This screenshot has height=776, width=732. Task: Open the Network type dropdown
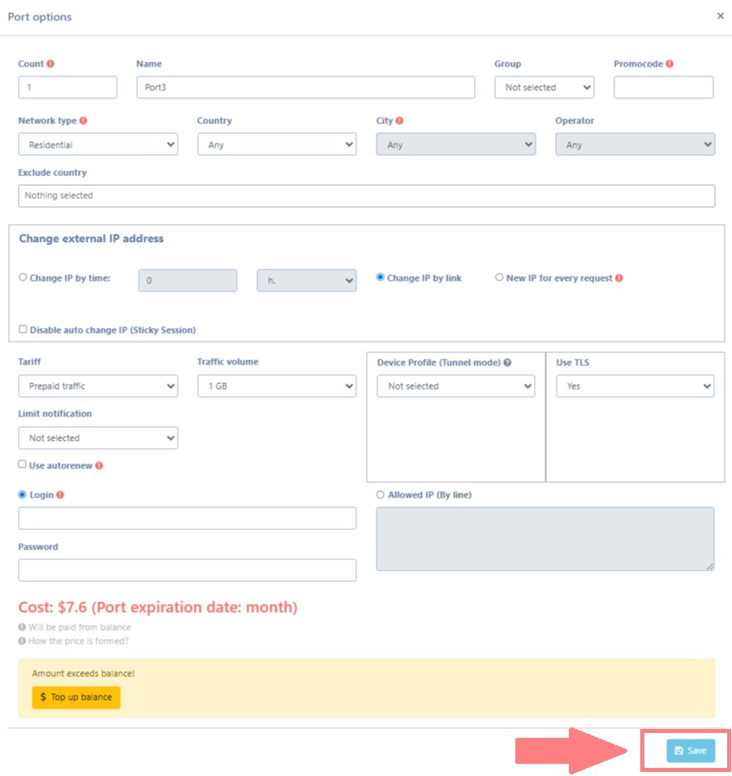tap(97, 144)
